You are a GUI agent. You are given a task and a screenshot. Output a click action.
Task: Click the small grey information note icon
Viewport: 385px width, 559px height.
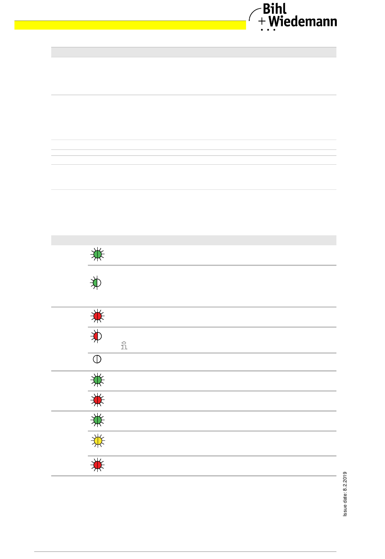(x=124, y=345)
